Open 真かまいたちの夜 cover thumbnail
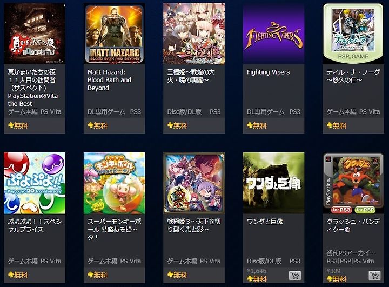 35,34
